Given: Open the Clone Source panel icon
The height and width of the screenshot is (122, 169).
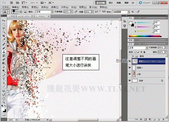Looking at the screenshot, I should pos(125,21).
